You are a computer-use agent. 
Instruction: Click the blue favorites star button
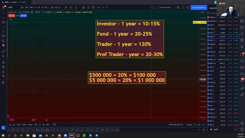3,128
